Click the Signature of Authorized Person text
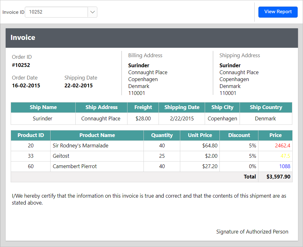This screenshot has height=247, width=303. [252, 232]
